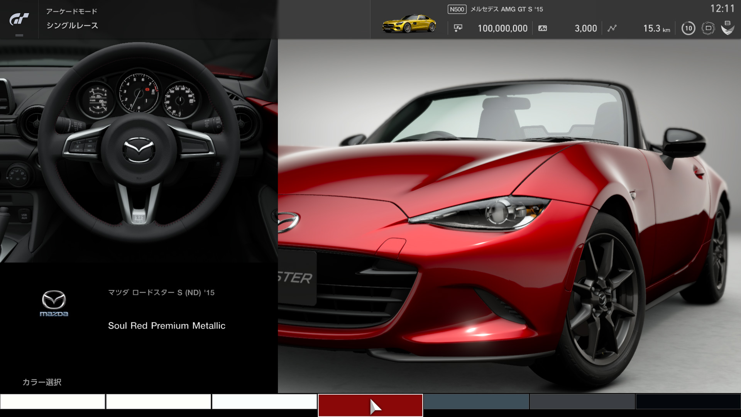This screenshot has height=417, width=741.
Task: Click the 12:11 clock display
Action: pyautogui.click(x=722, y=8)
